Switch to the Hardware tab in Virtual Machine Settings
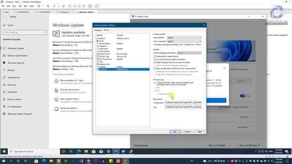Image resolution: width=292 pixels, height=164 pixels. pos(98,30)
